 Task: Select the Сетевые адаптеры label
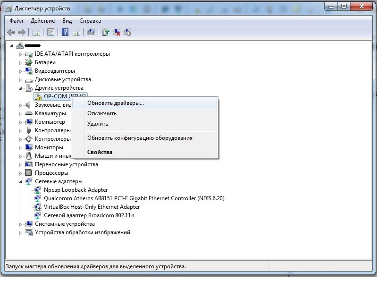coord(59,181)
